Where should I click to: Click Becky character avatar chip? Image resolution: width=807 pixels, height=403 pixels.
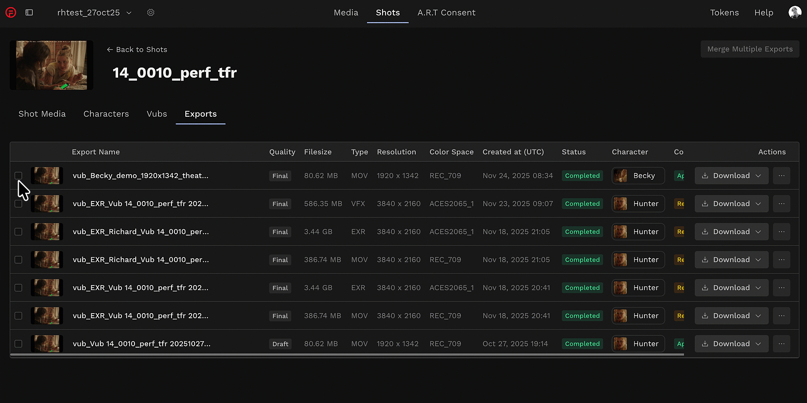[638, 175]
